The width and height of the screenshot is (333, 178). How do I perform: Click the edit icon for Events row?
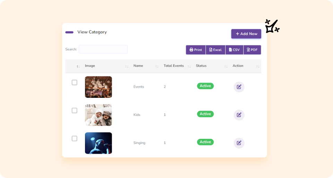coord(239,87)
